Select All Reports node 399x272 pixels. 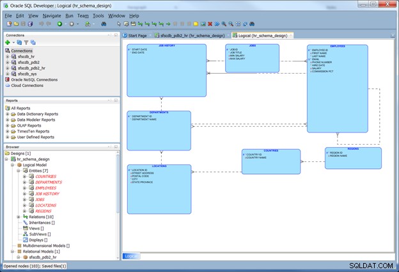point(20,108)
